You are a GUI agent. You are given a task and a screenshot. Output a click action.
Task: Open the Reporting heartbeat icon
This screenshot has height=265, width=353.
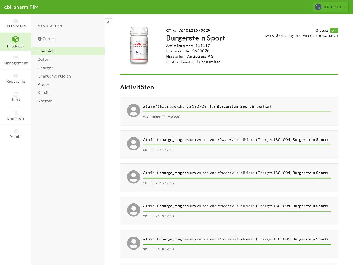pyautogui.click(x=15, y=76)
